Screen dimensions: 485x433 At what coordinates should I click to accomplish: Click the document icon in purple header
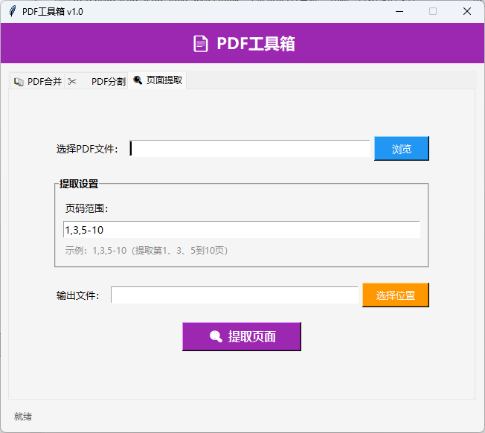tap(200, 44)
